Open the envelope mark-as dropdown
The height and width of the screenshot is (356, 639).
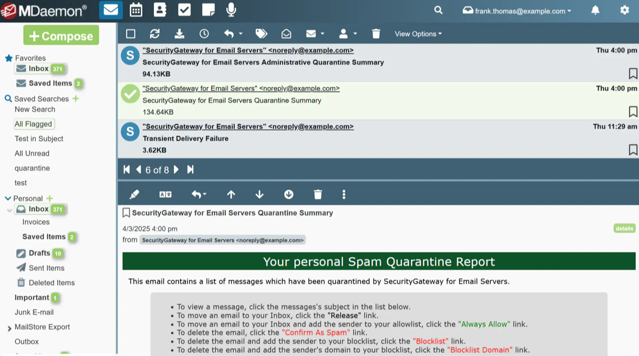coord(315,34)
